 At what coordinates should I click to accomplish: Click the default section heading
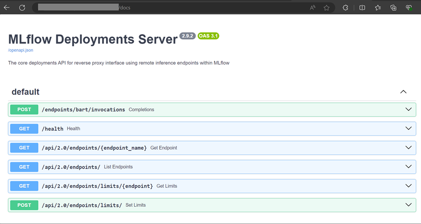[x=25, y=92]
